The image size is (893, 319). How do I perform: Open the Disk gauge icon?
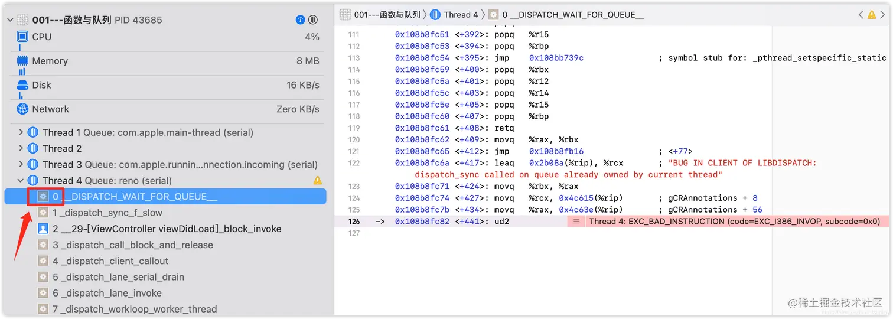(x=22, y=85)
